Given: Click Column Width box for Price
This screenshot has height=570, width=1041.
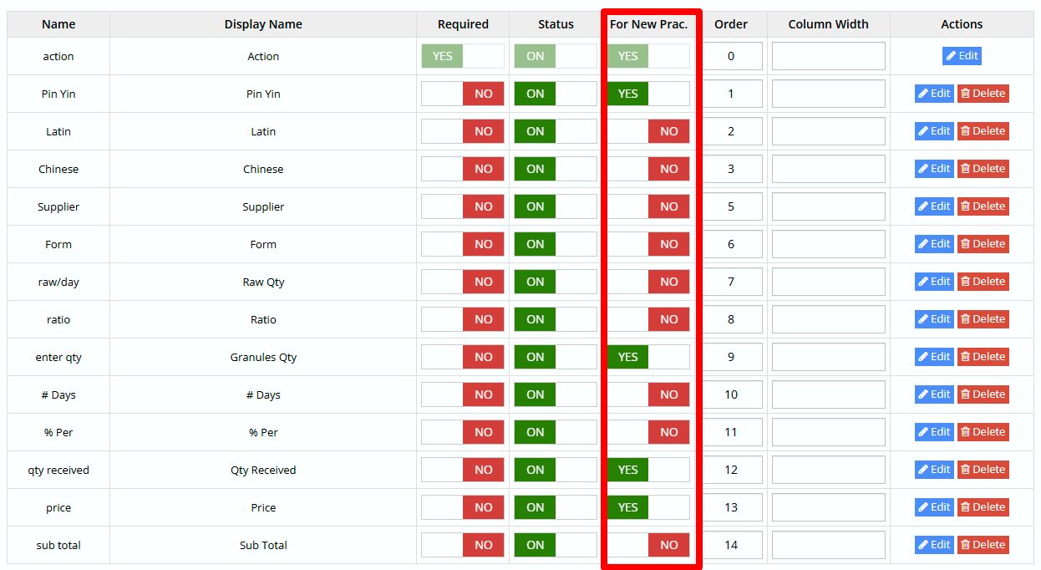Looking at the screenshot, I should [828, 507].
